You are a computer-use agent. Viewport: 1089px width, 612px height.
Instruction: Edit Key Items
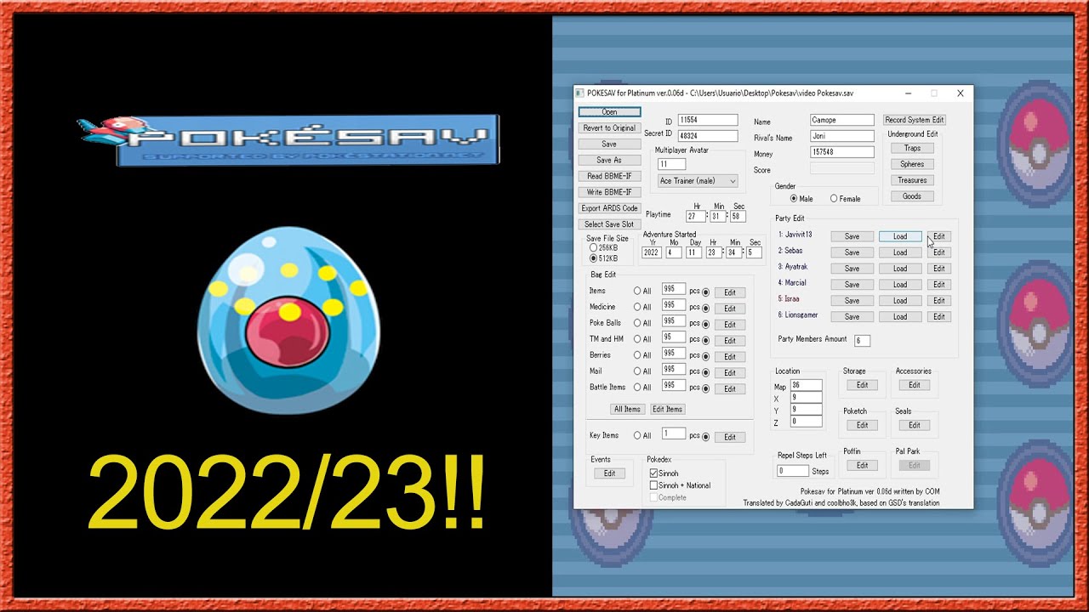(x=730, y=437)
